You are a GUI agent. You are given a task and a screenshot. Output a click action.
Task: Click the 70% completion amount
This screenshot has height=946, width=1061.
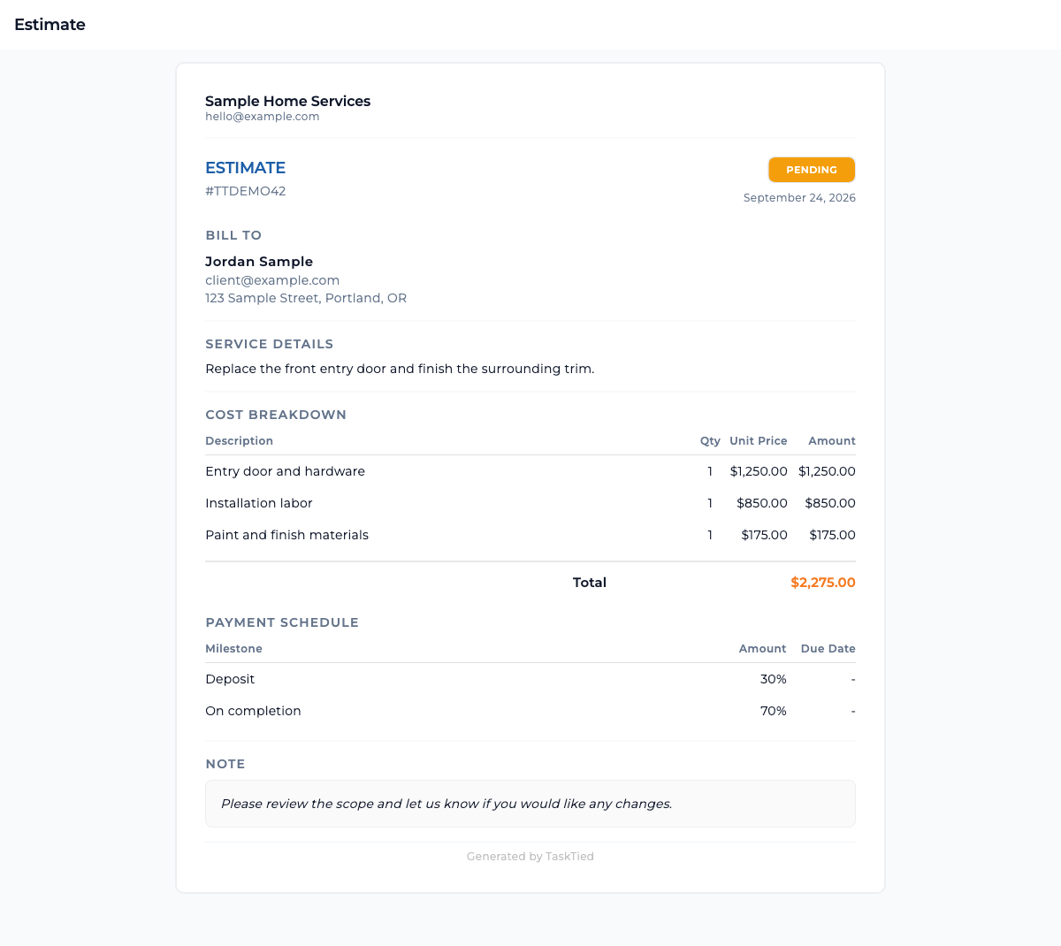[x=774, y=711]
